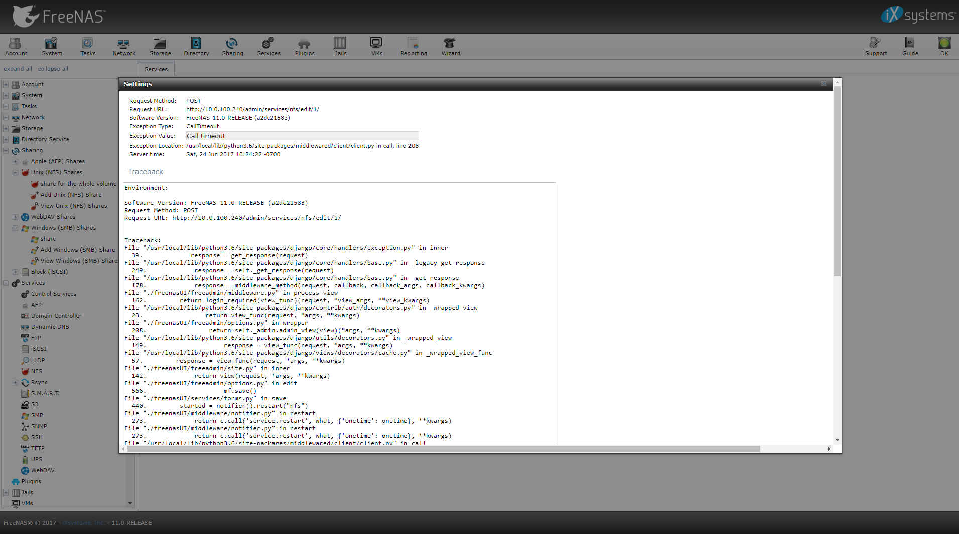Viewport: 959px width, 534px height.
Task: Click the Settings dialog vertical scrollbar
Action: pyautogui.click(x=837, y=181)
